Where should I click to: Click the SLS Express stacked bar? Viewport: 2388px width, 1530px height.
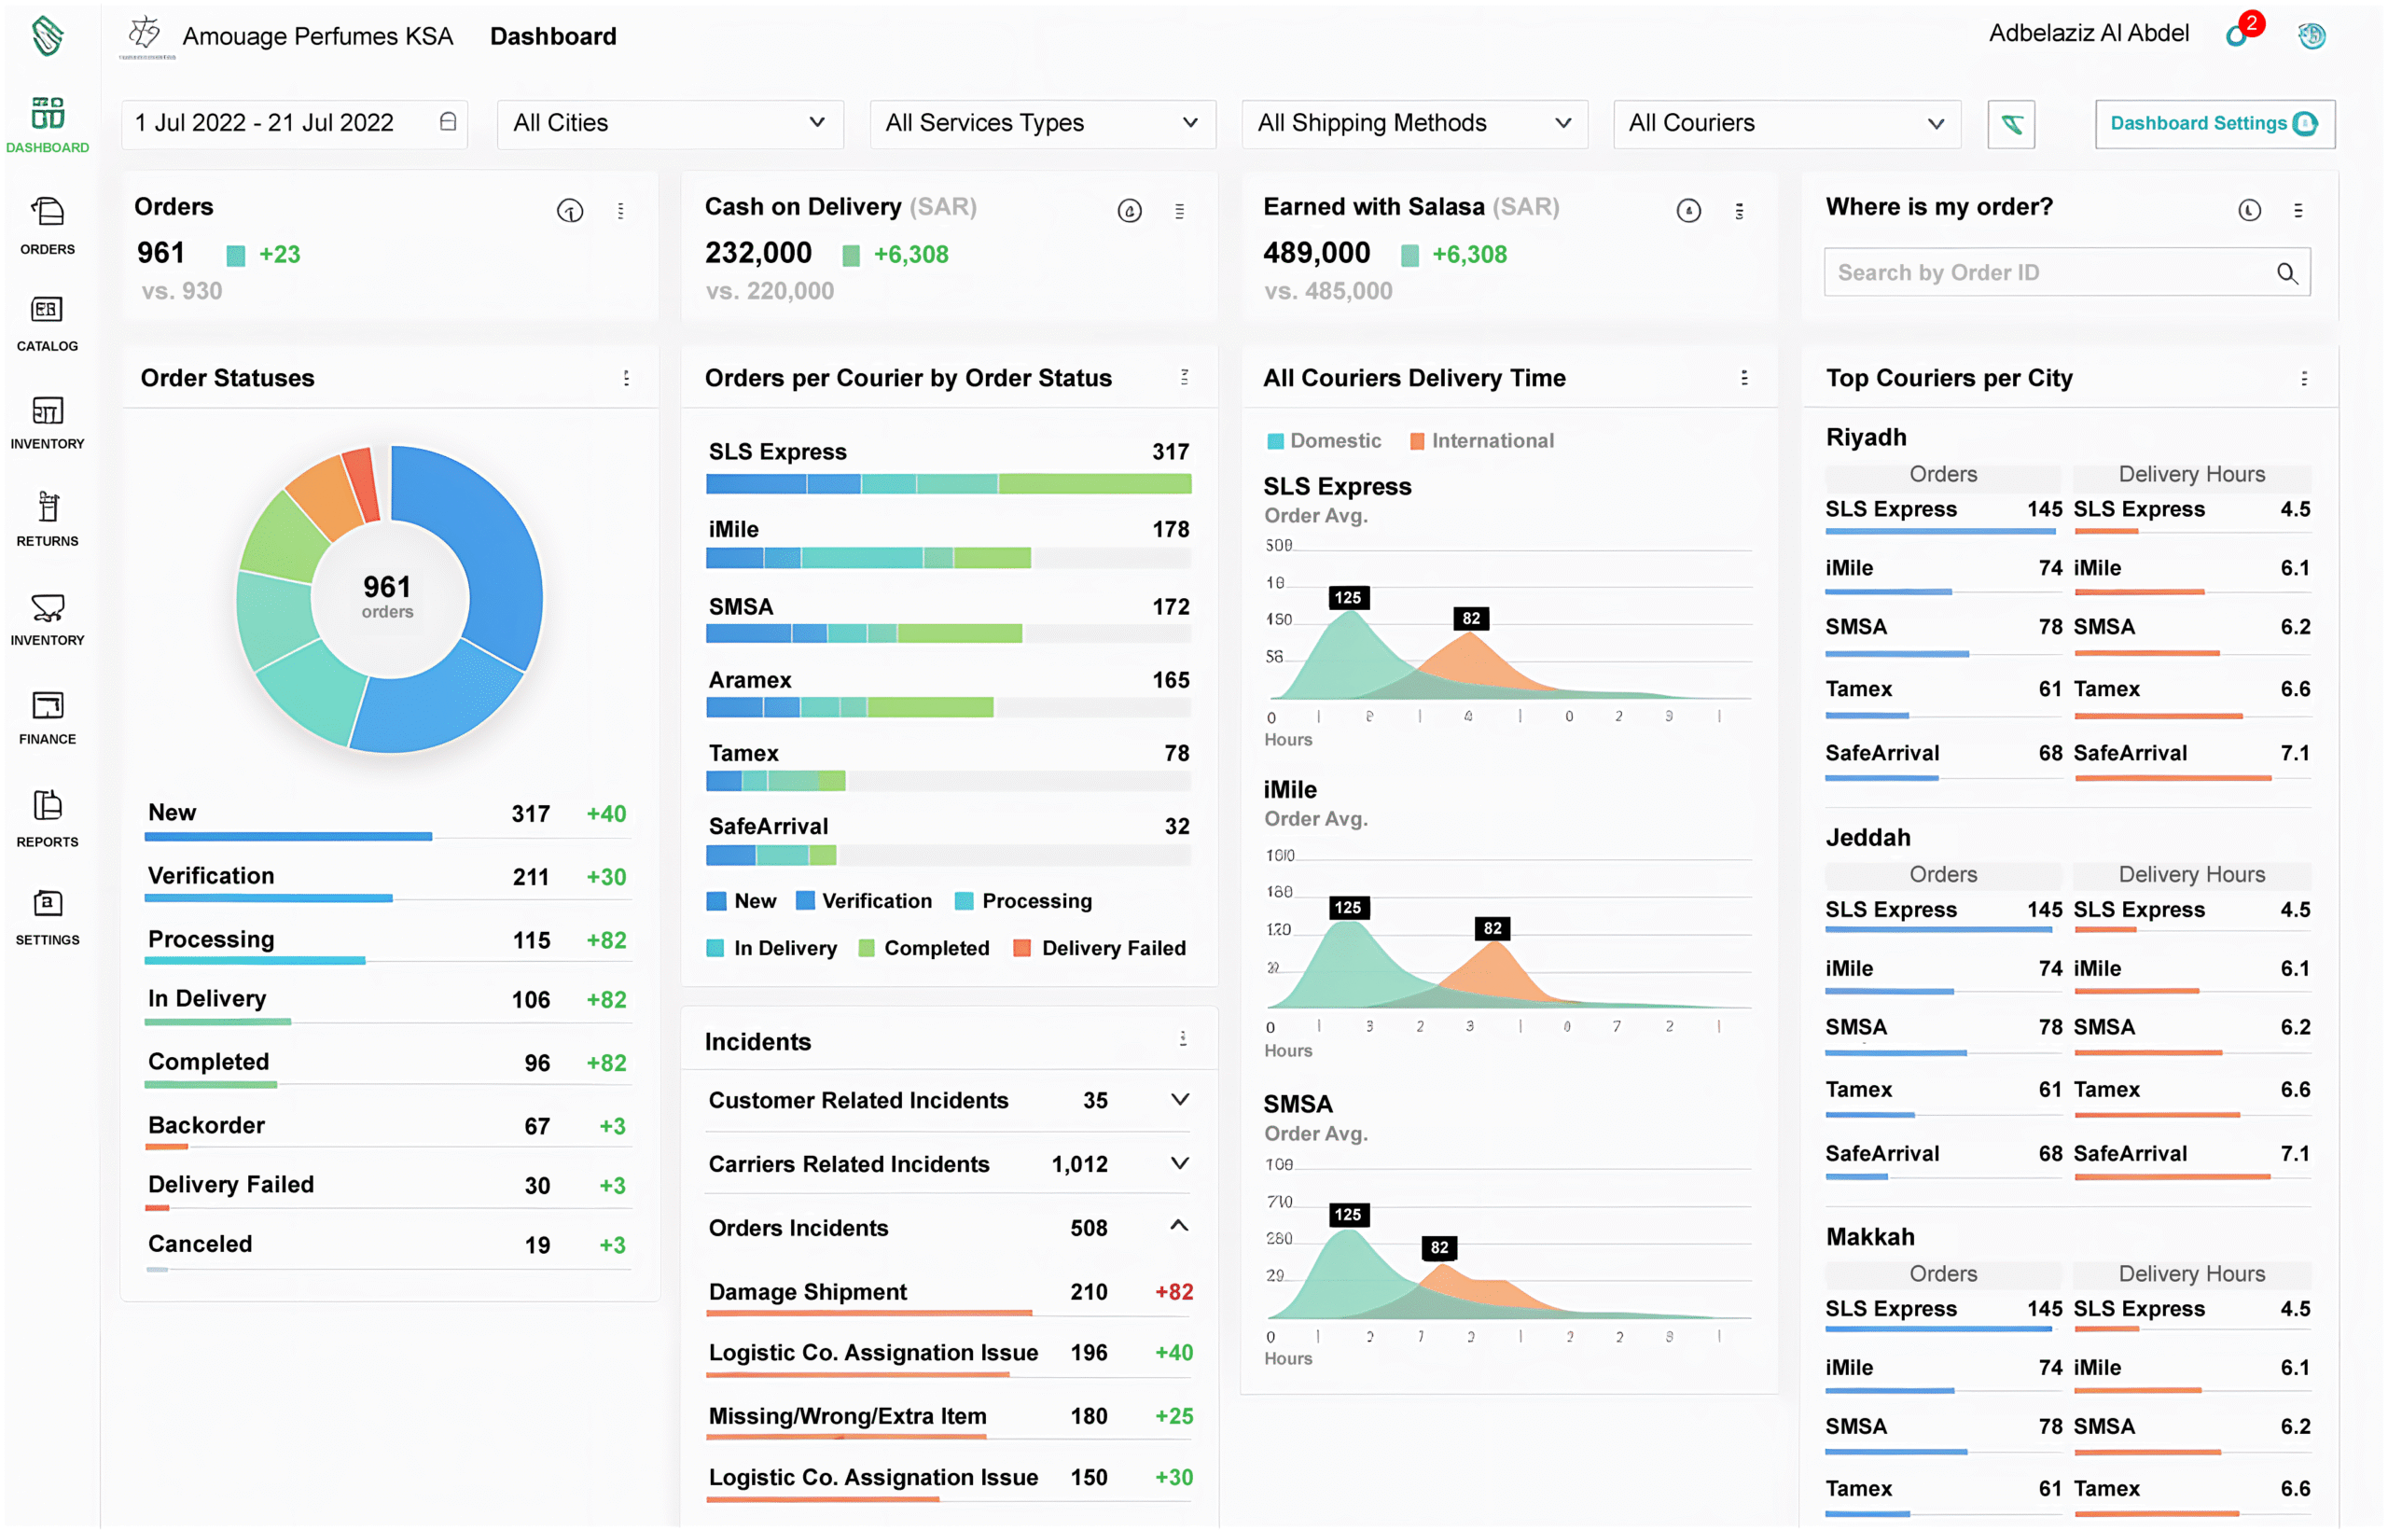[x=949, y=485]
